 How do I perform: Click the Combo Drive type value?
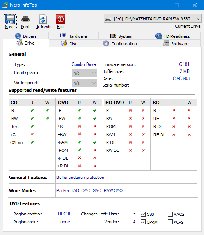pyautogui.click(x=84, y=64)
